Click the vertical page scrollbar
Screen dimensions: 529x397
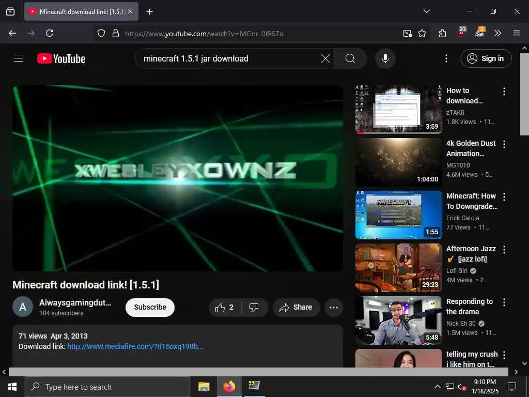[x=524, y=94]
